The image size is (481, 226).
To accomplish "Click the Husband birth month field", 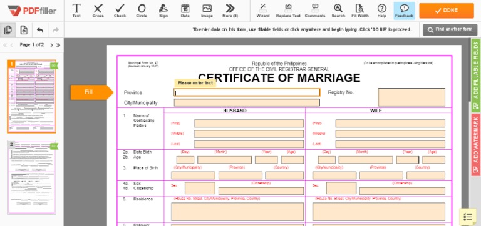I will (x=224, y=160).
